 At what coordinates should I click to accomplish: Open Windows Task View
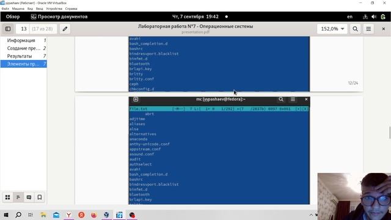(31, 215)
